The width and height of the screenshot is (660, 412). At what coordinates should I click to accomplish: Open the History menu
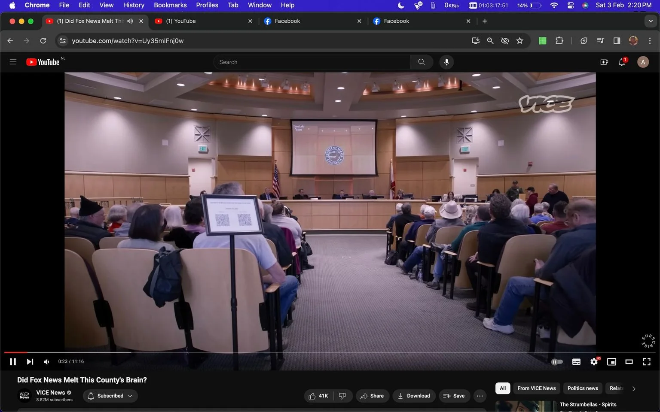coord(134,5)
